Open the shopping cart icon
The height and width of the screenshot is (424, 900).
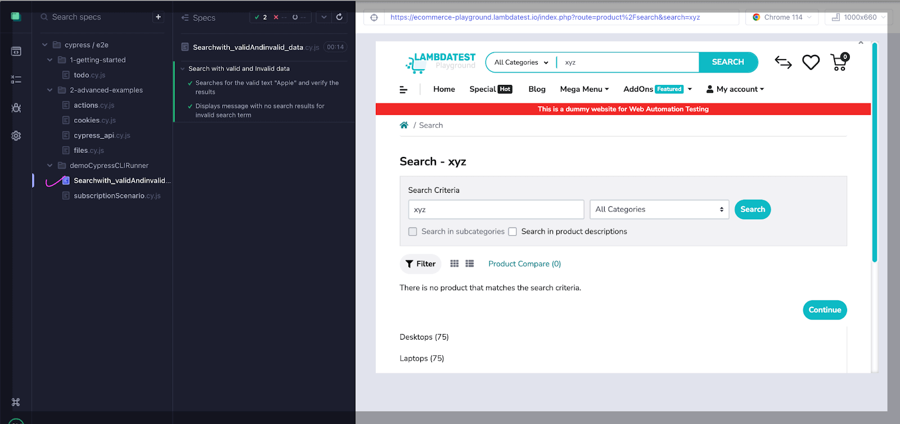pos(839,62)
